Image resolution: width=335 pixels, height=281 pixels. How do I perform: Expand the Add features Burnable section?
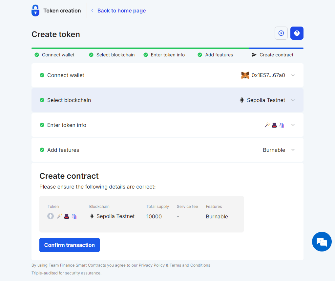coord(293,150)
